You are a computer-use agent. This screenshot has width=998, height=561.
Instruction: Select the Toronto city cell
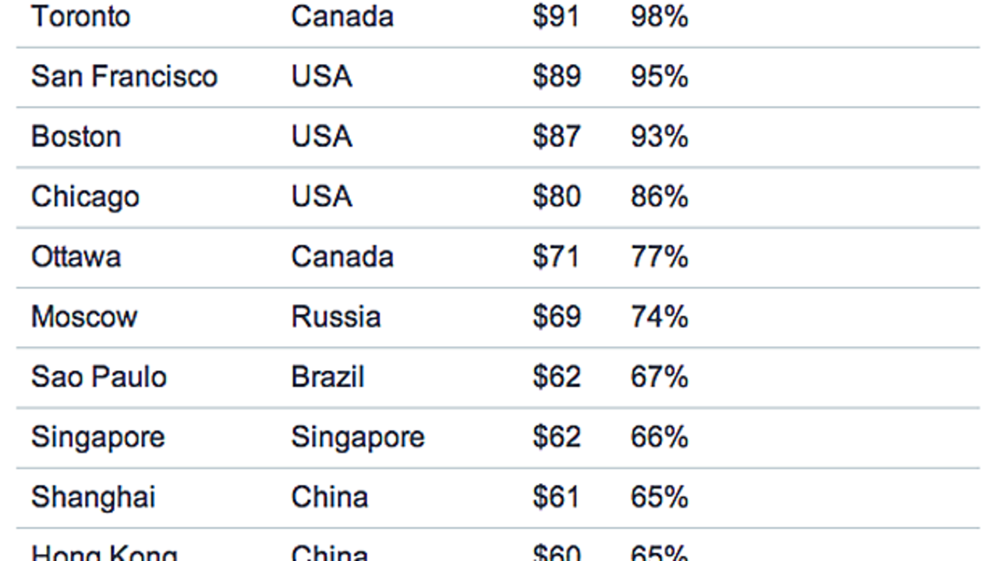pos(80,16)
